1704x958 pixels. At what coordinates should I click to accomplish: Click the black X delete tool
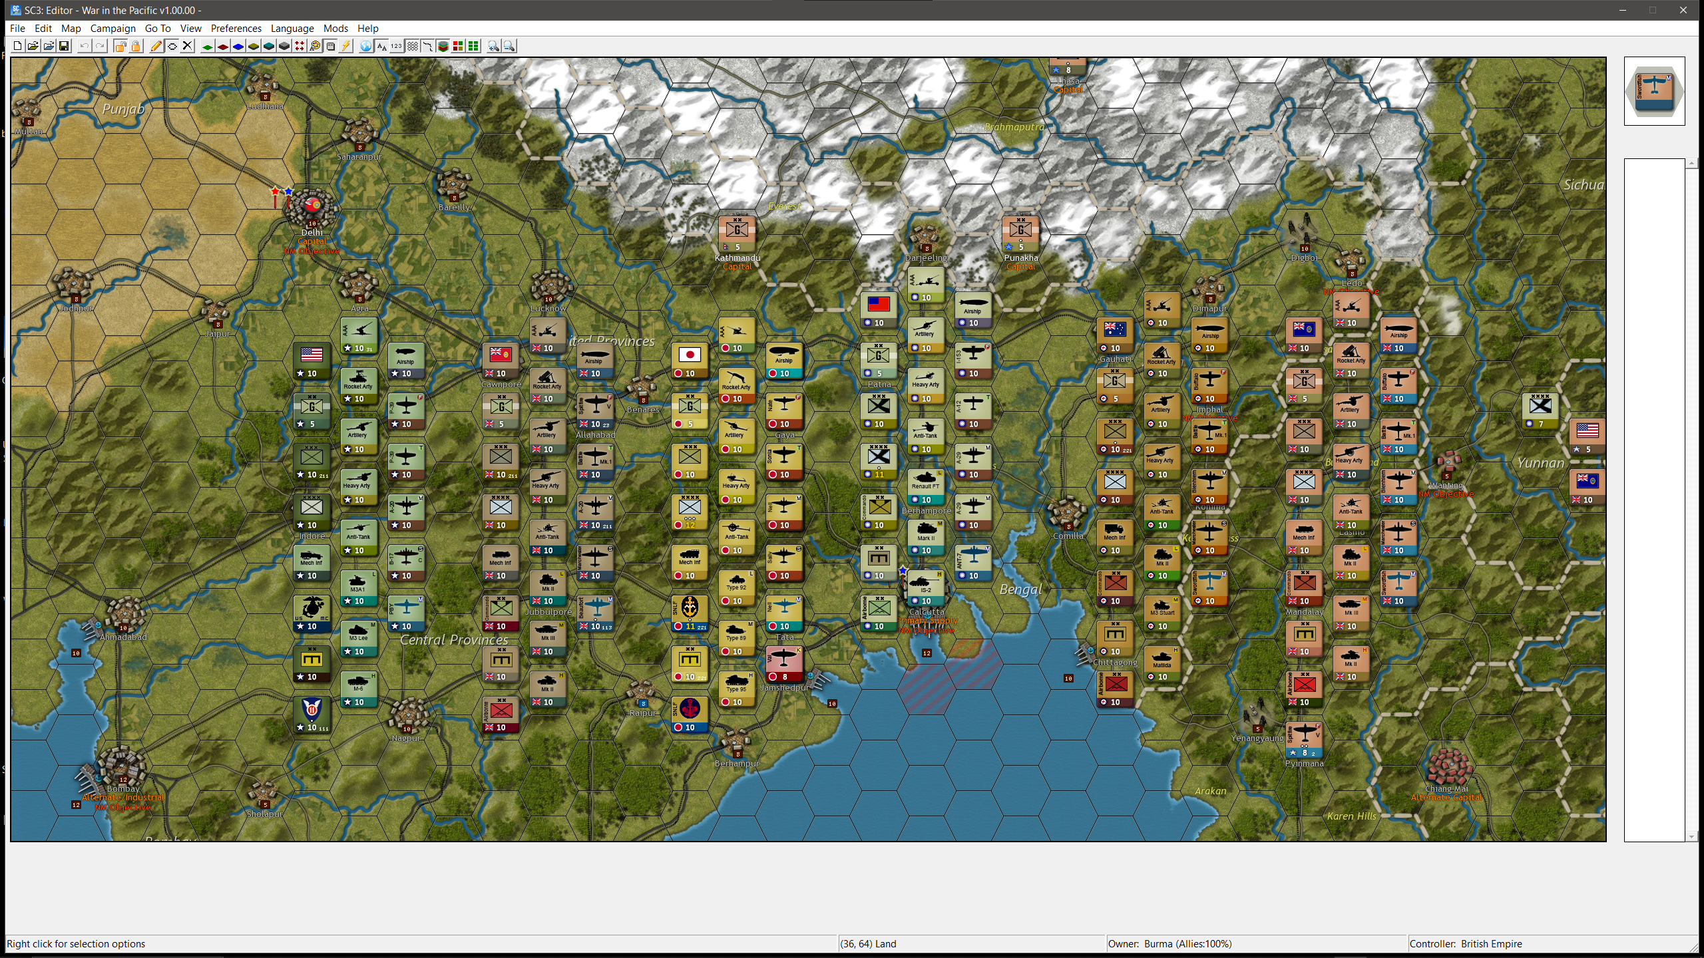pyautogui.click(x=188, y=46)
